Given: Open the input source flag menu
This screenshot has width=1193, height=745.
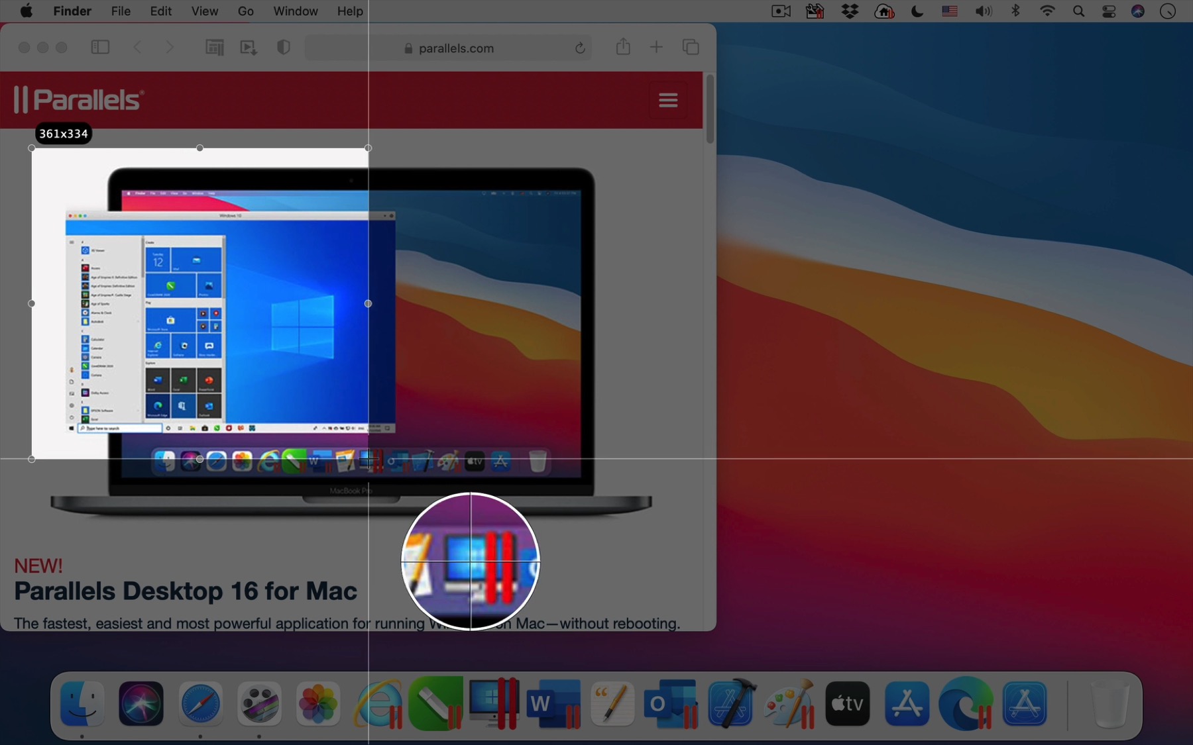Looking at the screenshot, I should coord(949,11).
